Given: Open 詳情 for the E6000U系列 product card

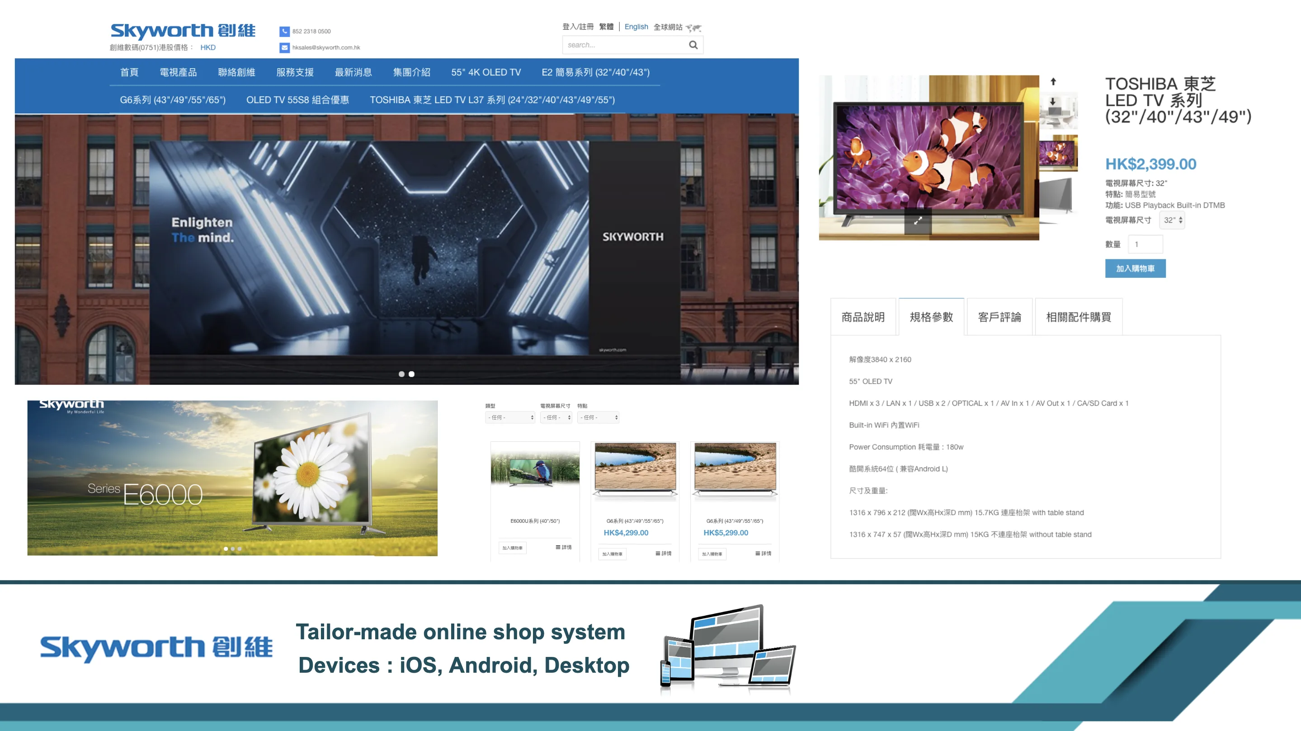Looking at the screenshot, I should (564, 547).
